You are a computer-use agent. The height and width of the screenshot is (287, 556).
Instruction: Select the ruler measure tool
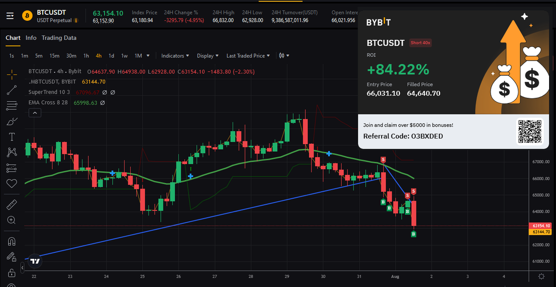tap(12, 204)
